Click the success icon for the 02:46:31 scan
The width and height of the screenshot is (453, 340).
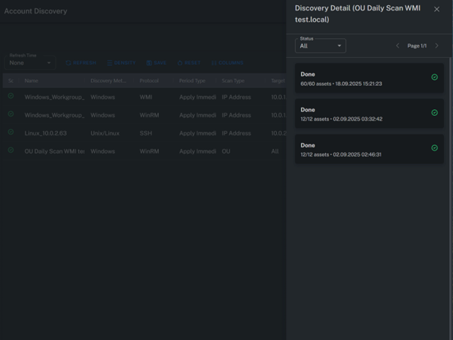point(434,148)
